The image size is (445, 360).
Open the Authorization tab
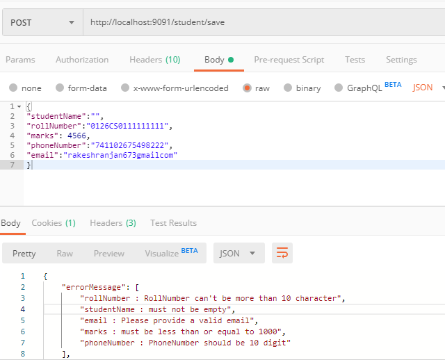(x=82, y=60)
